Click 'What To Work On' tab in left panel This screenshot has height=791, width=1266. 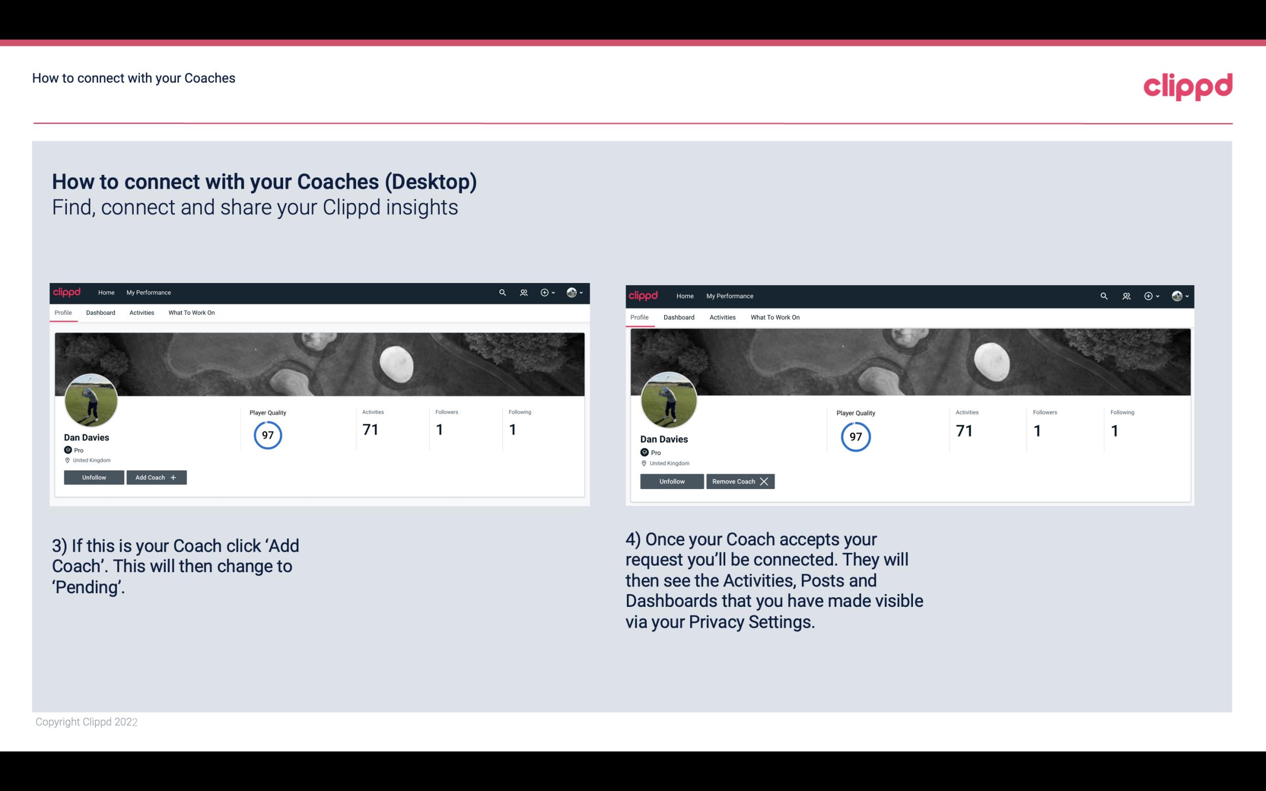191,313
